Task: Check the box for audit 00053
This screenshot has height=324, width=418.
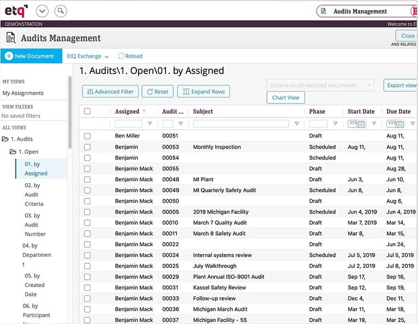Action: [87, 147]
